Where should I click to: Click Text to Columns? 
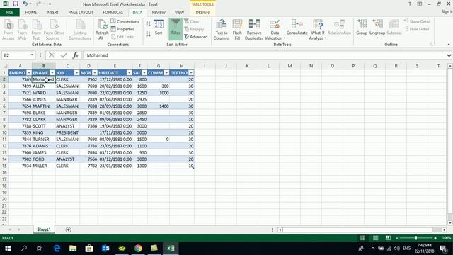coord(222,30)
